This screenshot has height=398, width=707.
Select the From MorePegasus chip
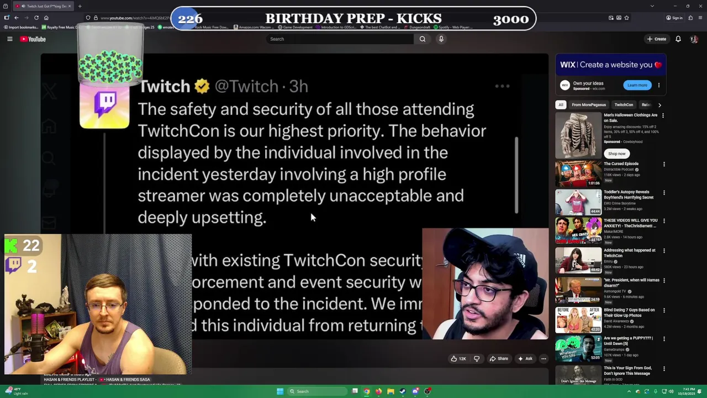click(x=589, y=105)
